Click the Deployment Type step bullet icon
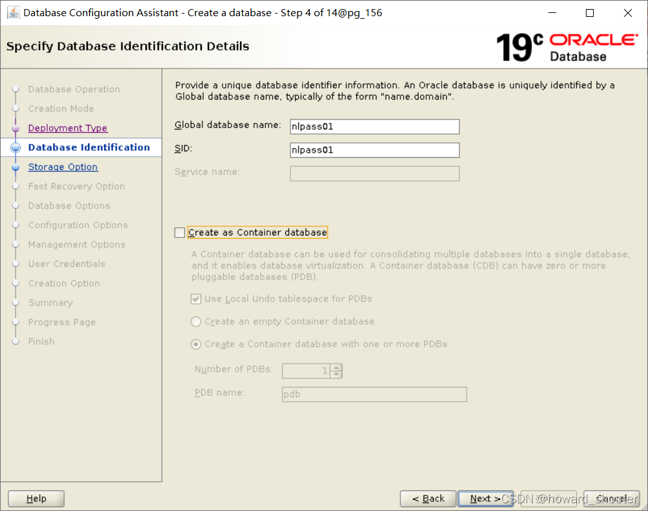648x511 pixels. coord(16,128)
